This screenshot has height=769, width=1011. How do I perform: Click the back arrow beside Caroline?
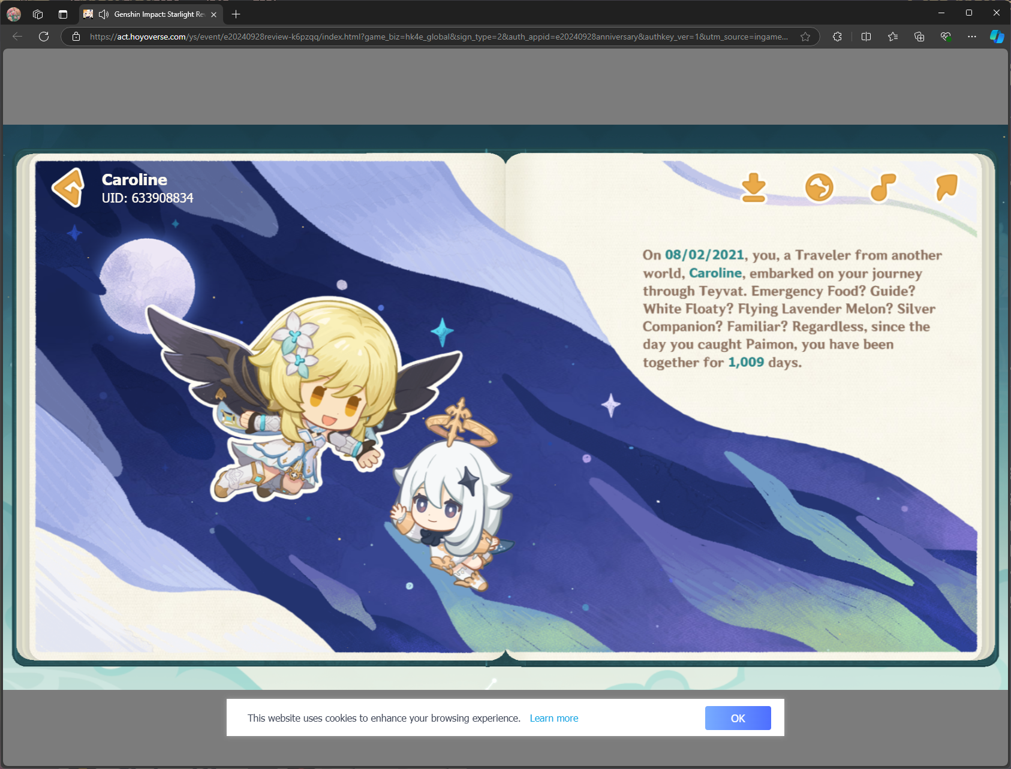pyautogui.click(x=67, y=188)
